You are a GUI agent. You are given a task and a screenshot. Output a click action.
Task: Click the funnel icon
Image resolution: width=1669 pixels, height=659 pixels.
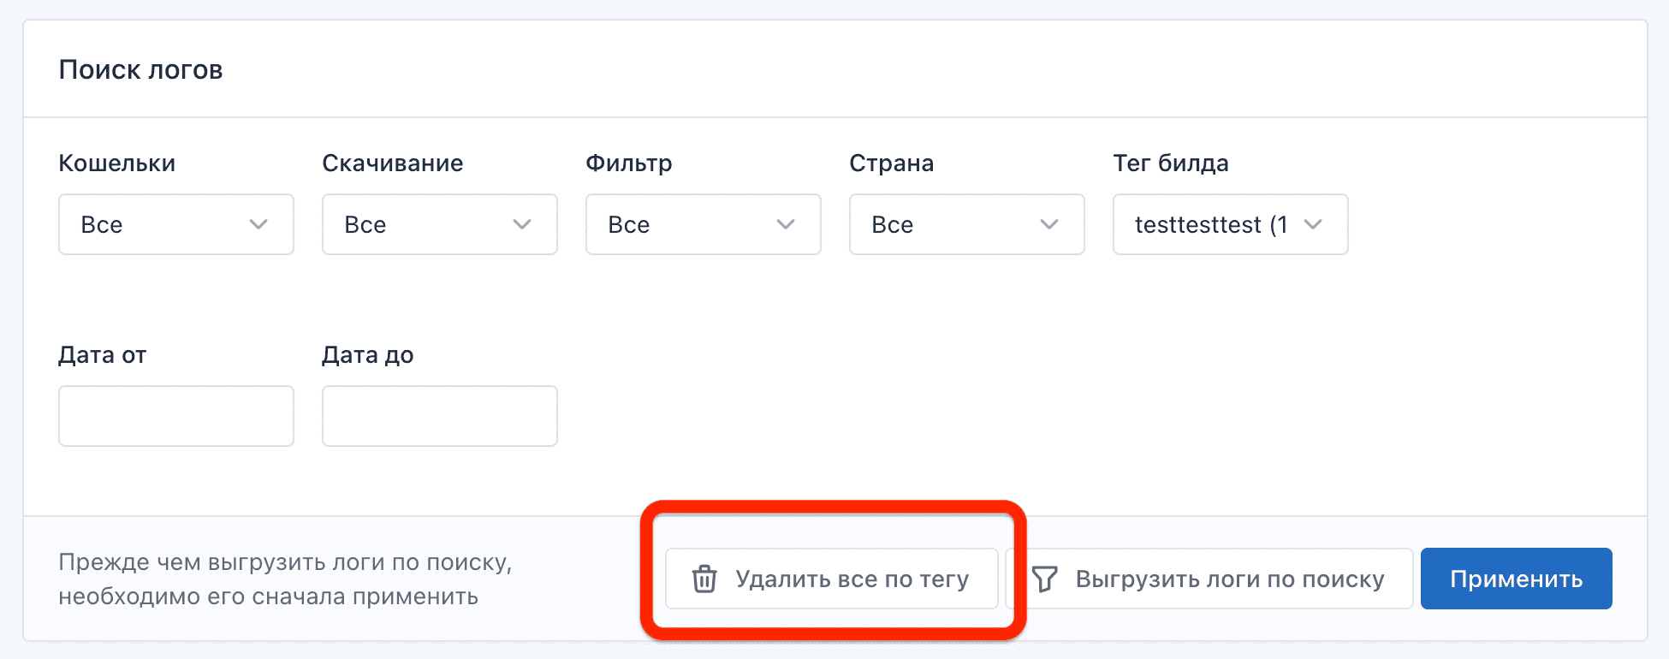1045,579
